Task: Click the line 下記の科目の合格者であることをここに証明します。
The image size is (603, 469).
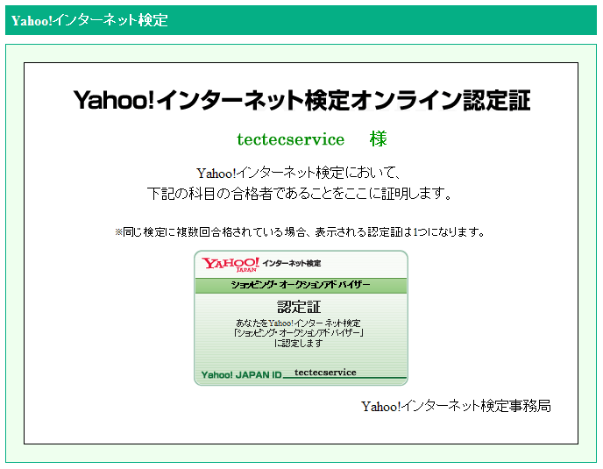Action: [299, 193]
